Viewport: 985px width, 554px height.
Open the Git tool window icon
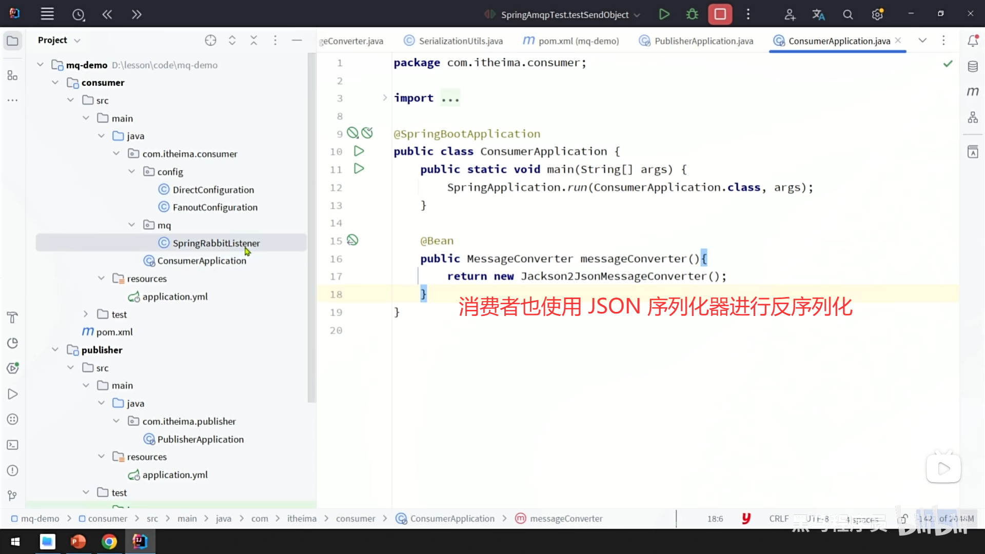coord(13,496)
